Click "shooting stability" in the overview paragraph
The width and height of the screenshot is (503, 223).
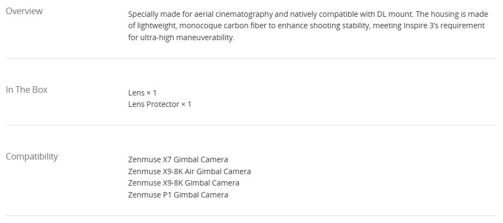tap(336, 27)
